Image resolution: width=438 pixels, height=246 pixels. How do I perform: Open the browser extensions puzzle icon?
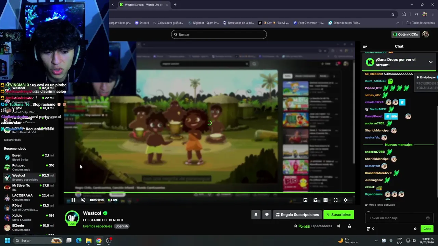pyautogui.click(x=404, y=14)
